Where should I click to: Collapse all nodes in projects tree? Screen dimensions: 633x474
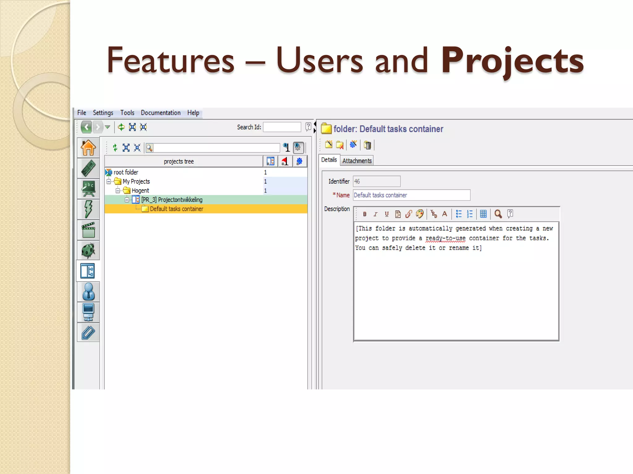pyautogui.click(x=137, y=148)
